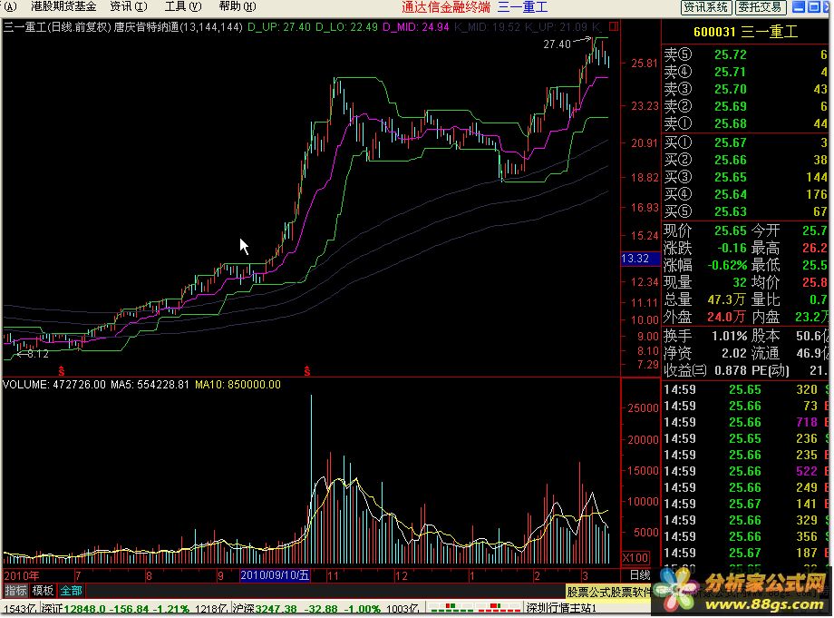
Task: Click the 14:59 trade with volume 187
Action: (746, 553)
